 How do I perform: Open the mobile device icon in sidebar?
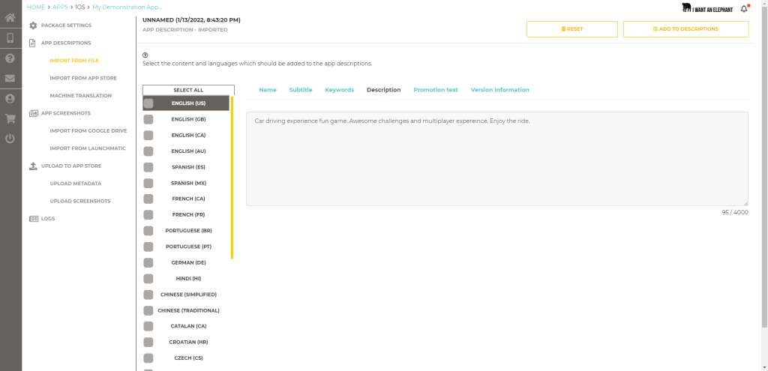pos(10,38)
